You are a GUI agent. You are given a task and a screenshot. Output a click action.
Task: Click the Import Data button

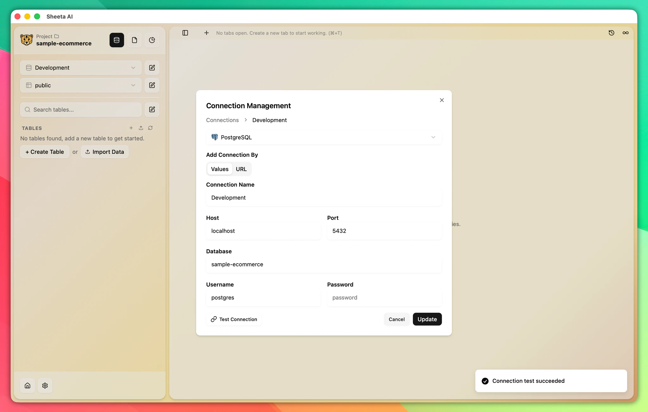(105, 152)
